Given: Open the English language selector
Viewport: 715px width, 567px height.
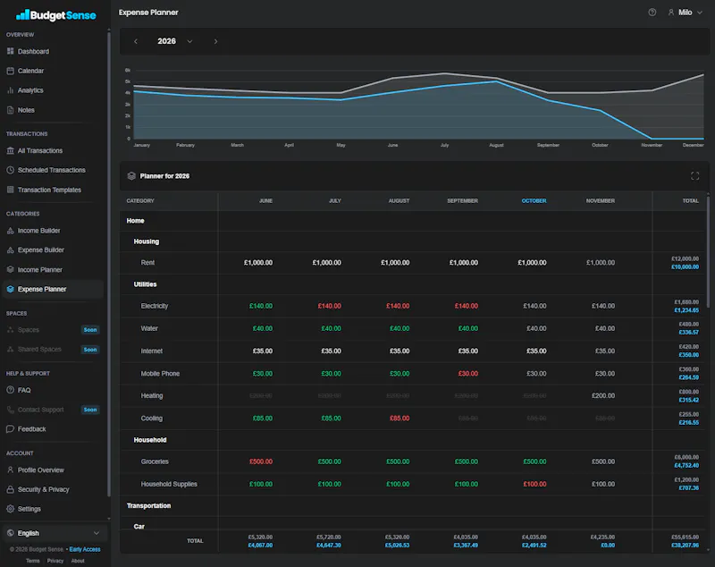Looking at the screenshot, I should 54,533.
